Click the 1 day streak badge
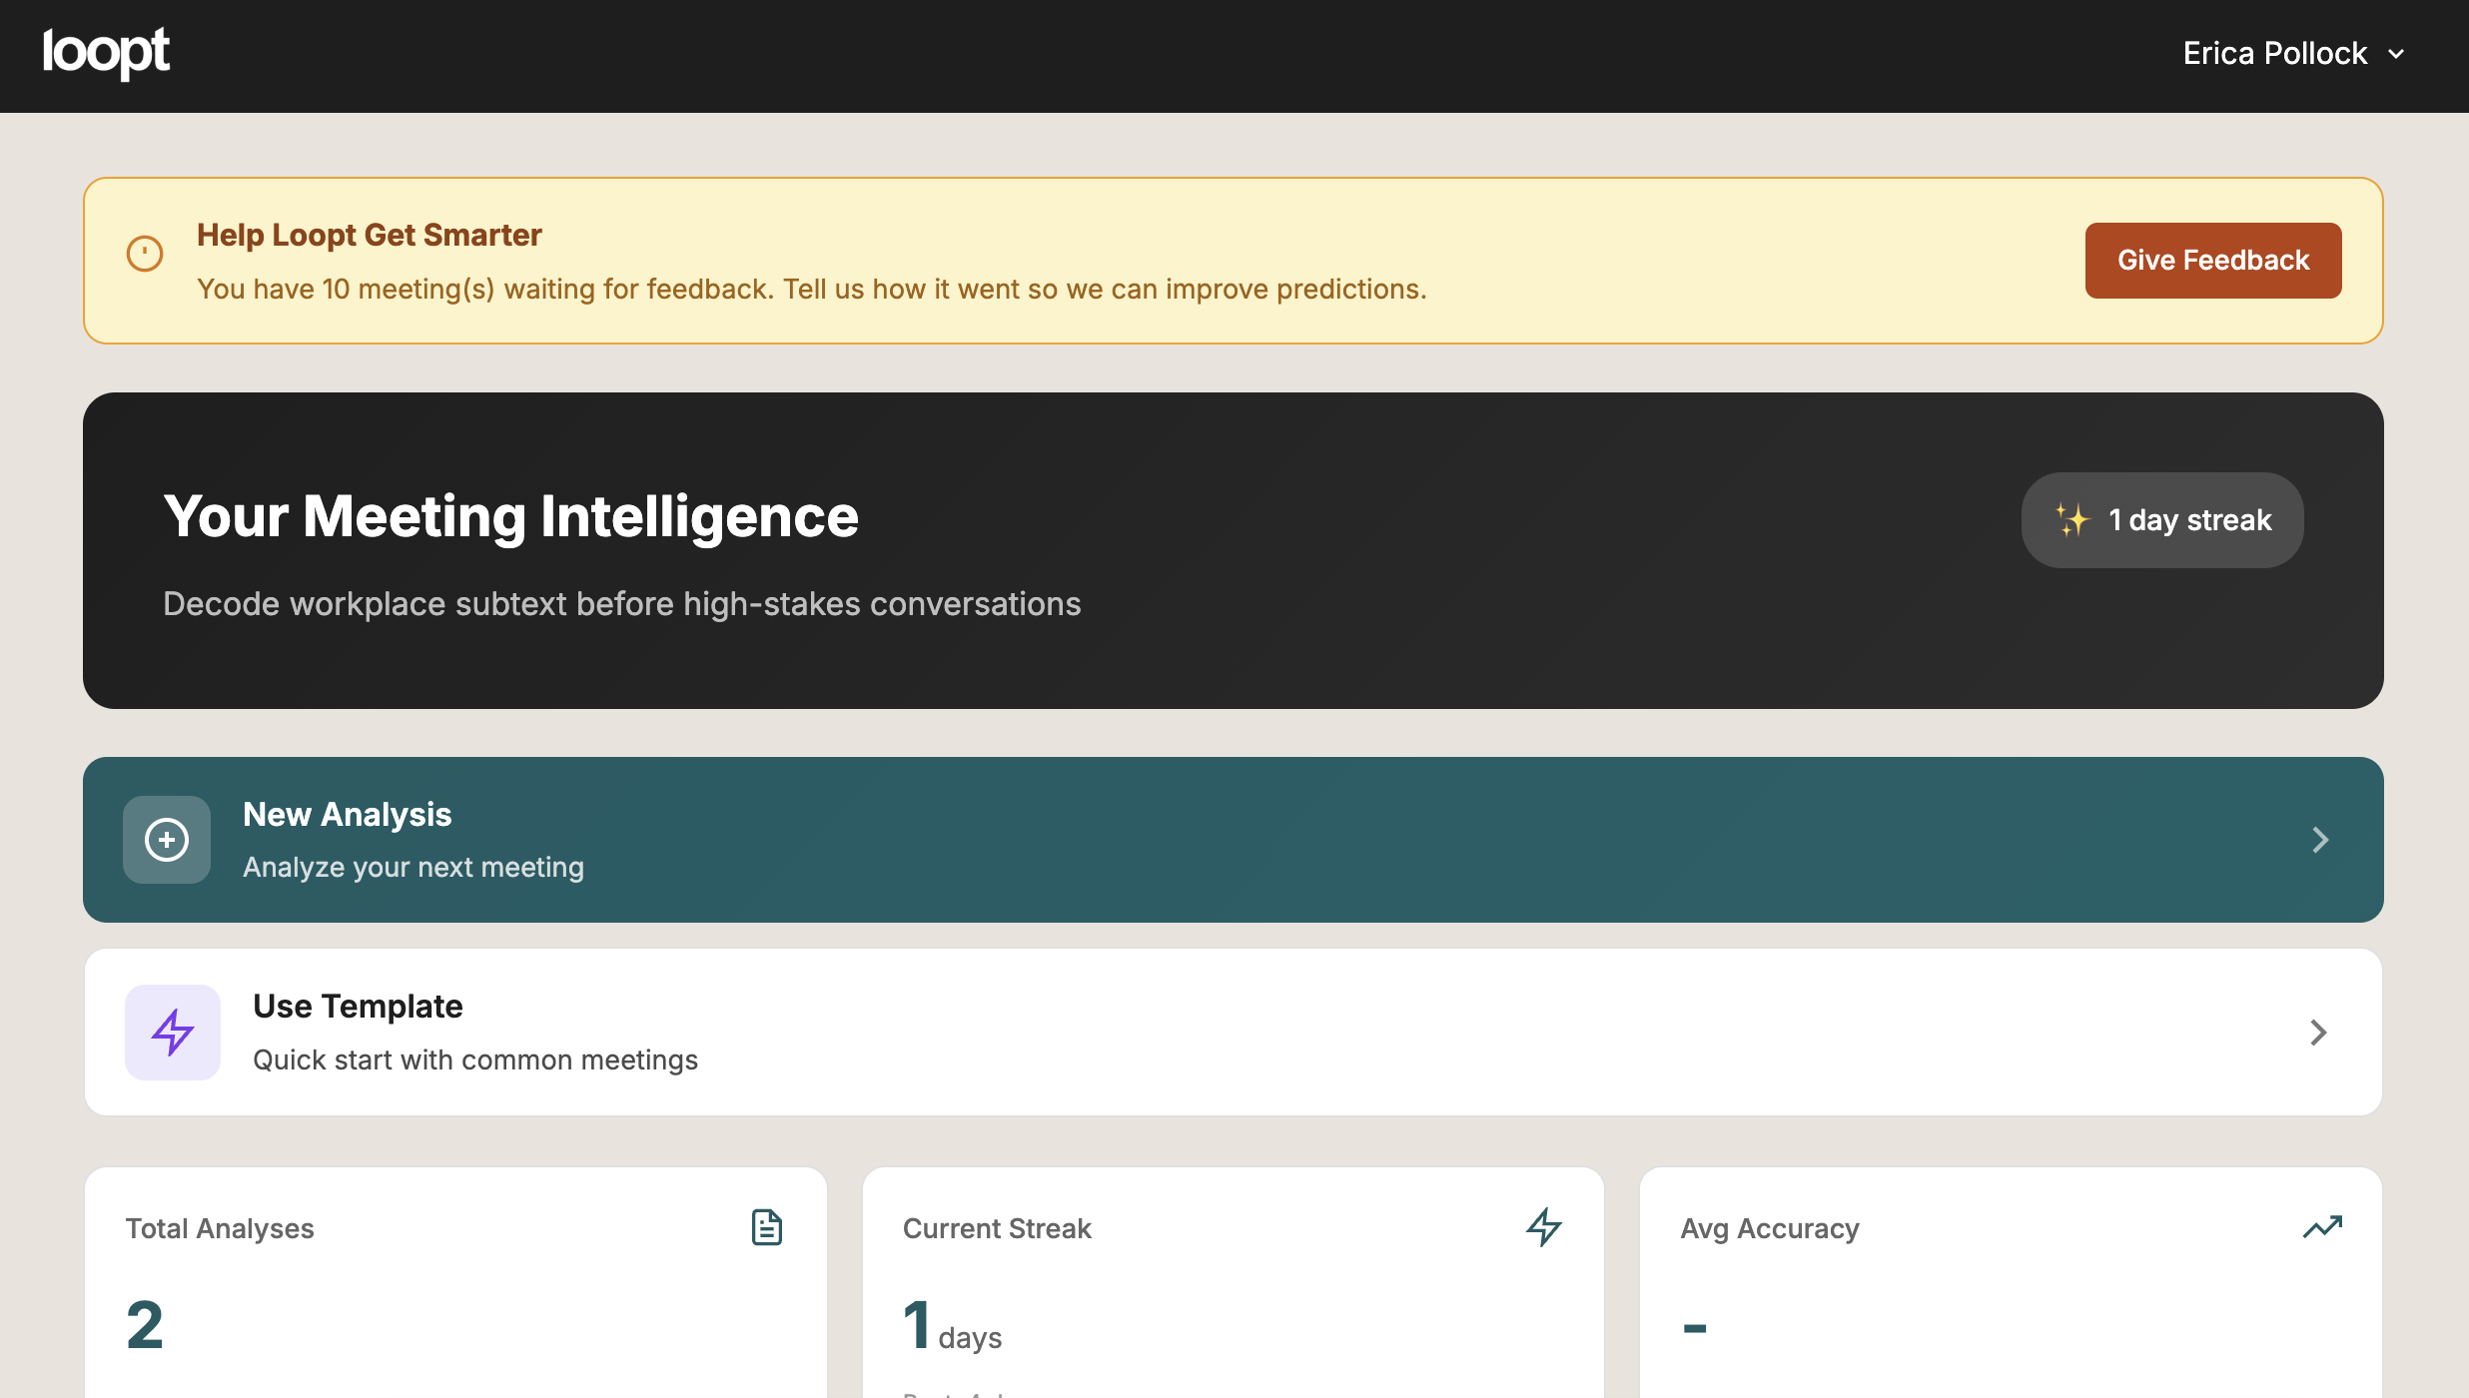2469x1398 pixels. coord(2161,519)
